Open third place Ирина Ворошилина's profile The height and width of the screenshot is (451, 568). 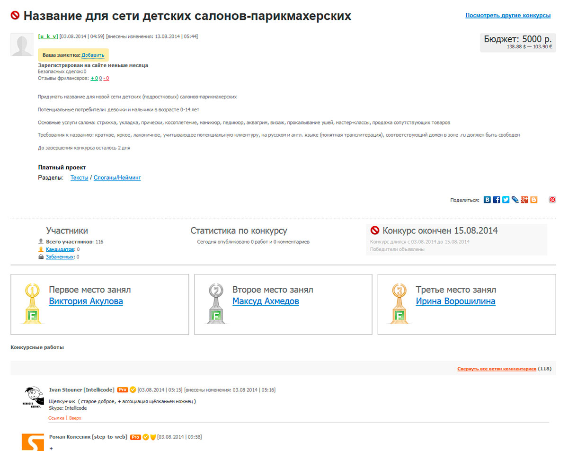pyautogui.click(x=456, y=301)
